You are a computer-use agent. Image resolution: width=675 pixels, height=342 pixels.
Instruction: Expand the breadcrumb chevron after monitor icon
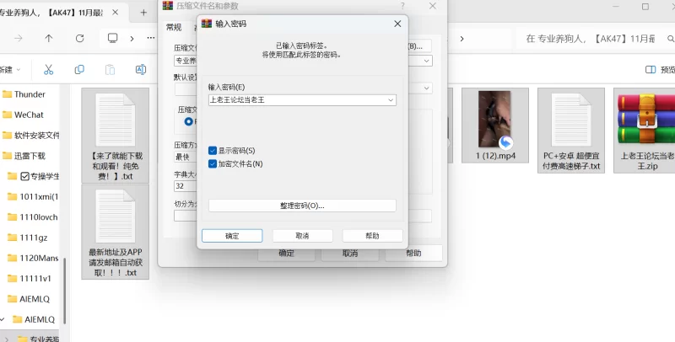(x=132, y=38)
